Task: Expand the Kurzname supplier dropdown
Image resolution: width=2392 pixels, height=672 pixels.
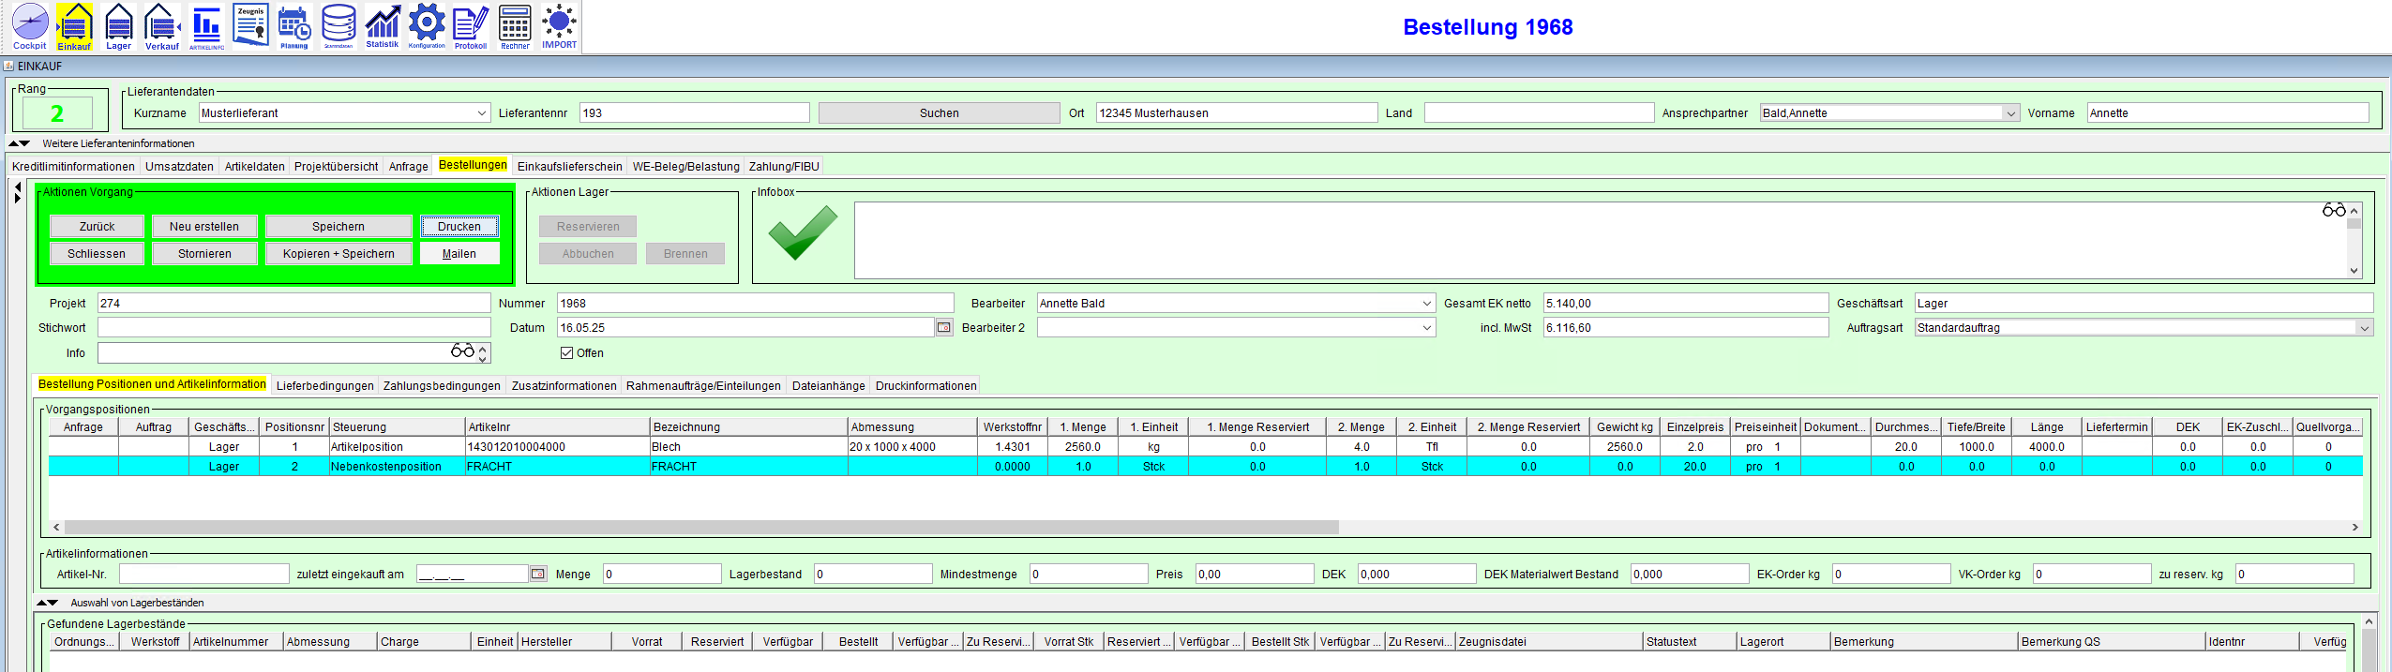Action: [482, 113]
